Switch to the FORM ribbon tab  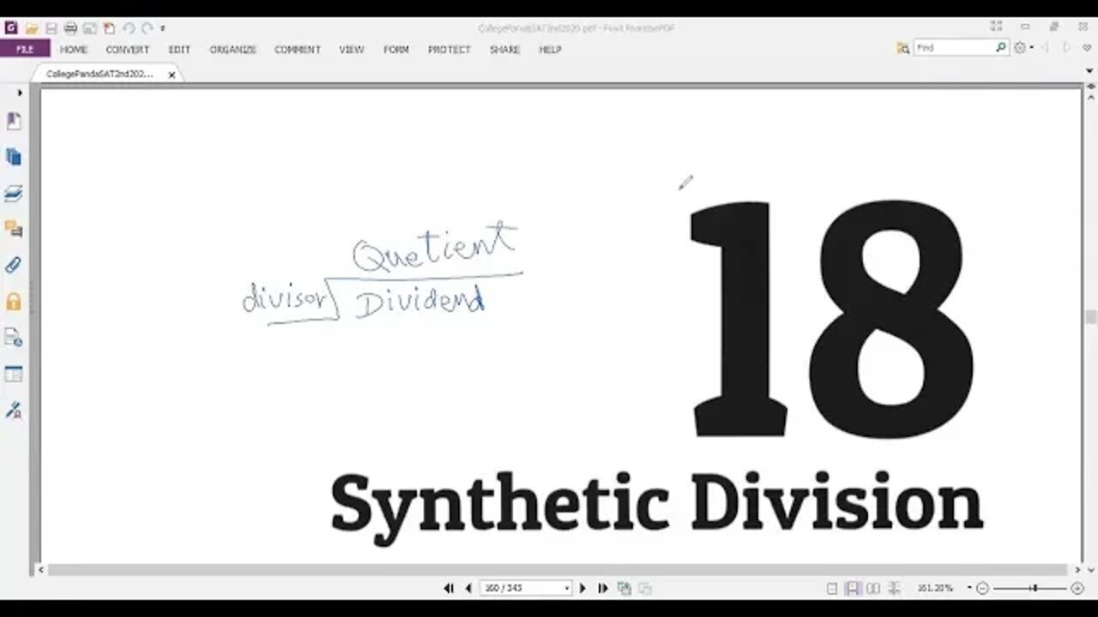click(395, 50)
